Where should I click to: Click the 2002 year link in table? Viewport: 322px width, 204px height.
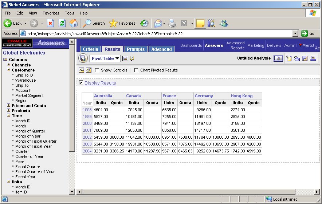[x=87, y=137]
